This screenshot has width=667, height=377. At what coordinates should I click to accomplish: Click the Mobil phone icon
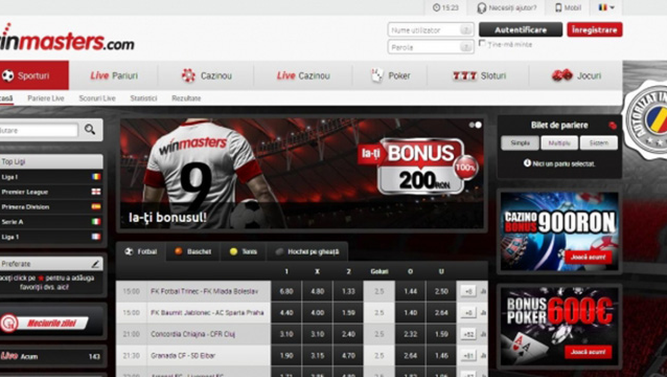(558, 8)
